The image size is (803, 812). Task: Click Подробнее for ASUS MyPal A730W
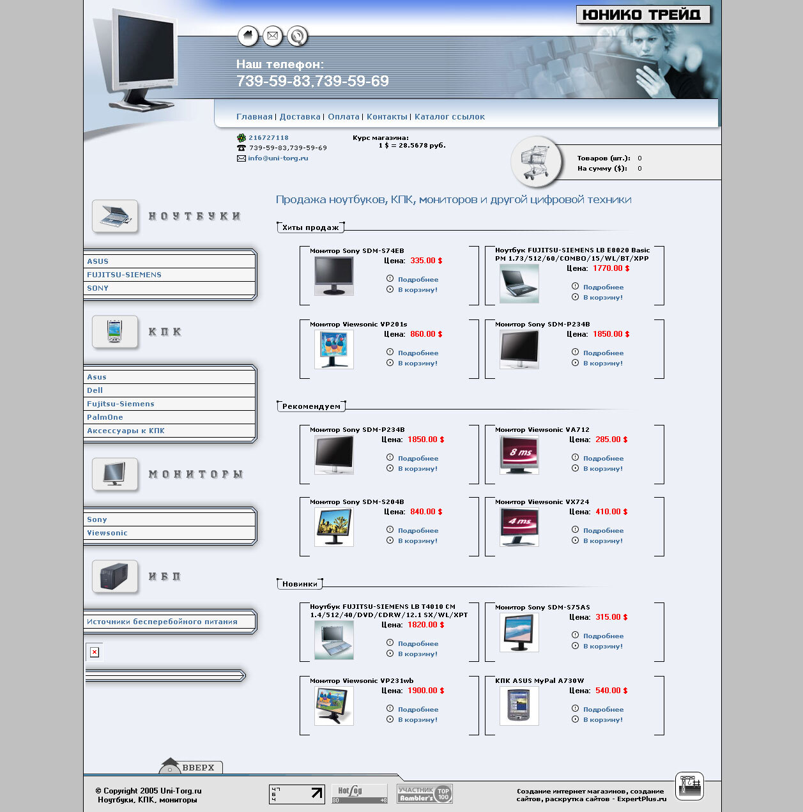coord(603,709)
